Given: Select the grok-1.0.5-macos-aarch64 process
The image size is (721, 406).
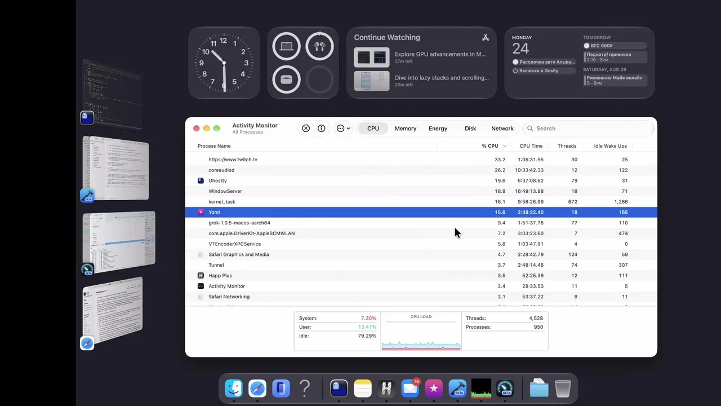Looking at the screenshot, I should coord(421,223).
